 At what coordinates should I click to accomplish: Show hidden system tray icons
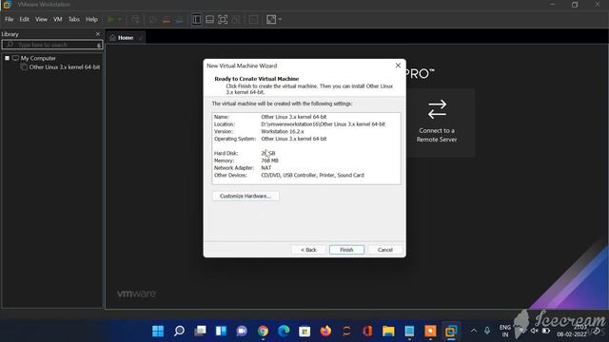point(474,331)
